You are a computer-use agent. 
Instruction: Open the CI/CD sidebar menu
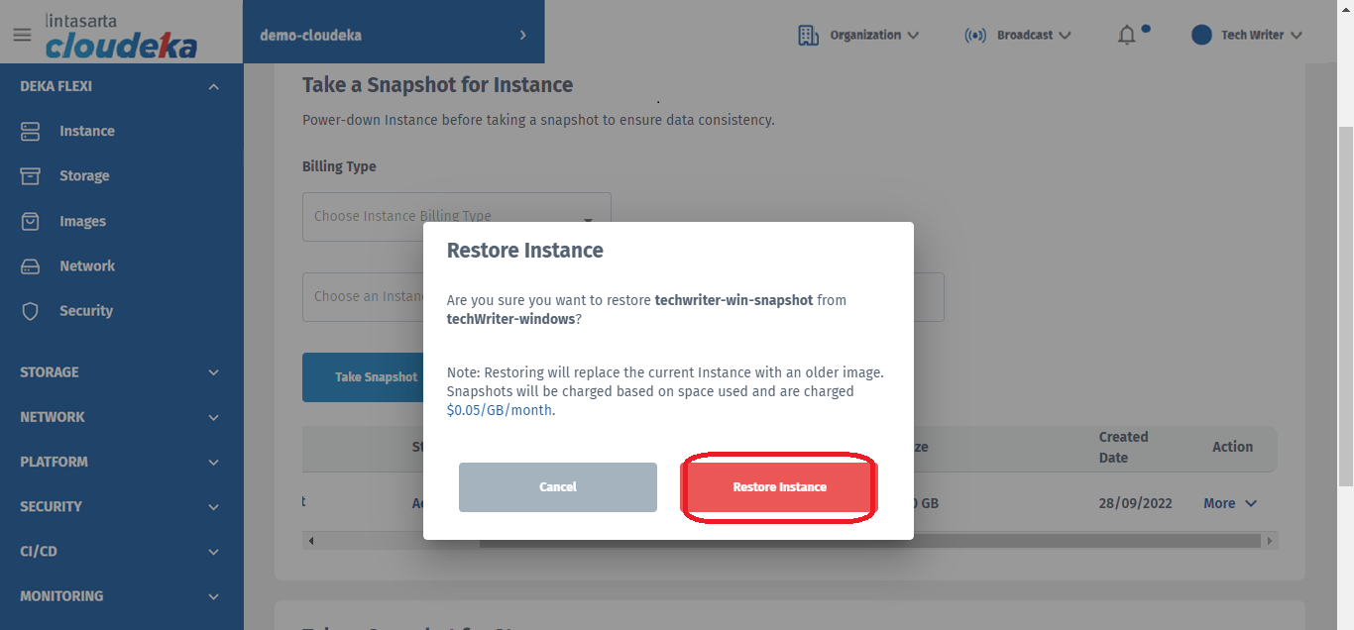tap(213, 552)
